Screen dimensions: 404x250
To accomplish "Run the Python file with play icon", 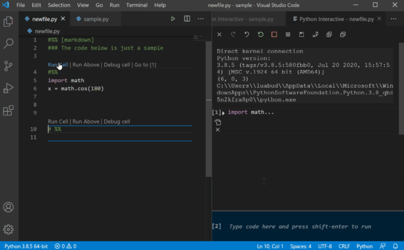I will click(173, 19).
